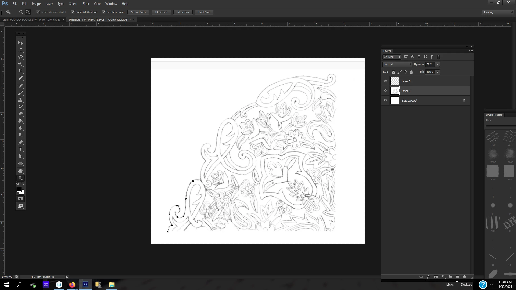The height and width of the screenshot is (290, 516).
Task: Uncheck Zoom All Windows checkbox
Action: point(73,12)
